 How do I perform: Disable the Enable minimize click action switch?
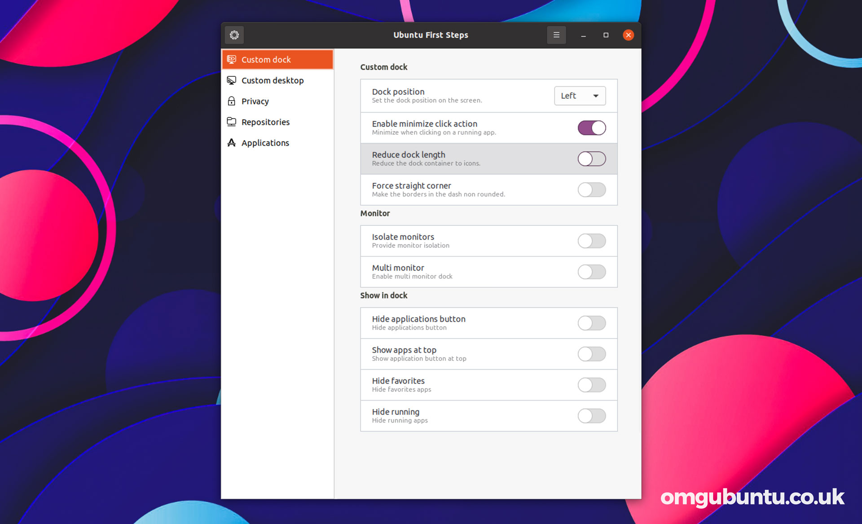(x=592, y=128)
